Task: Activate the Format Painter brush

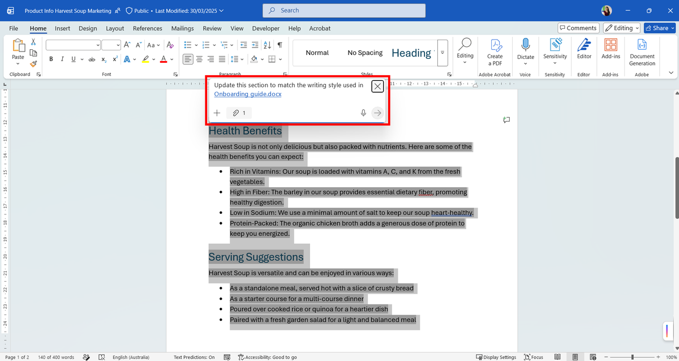Action: point(33,64)
